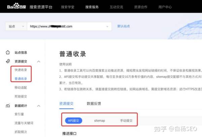This screenshot has height=137, width=202.
Task: Open 站点信息 in the sidebar
Action: tap(21, 53)
